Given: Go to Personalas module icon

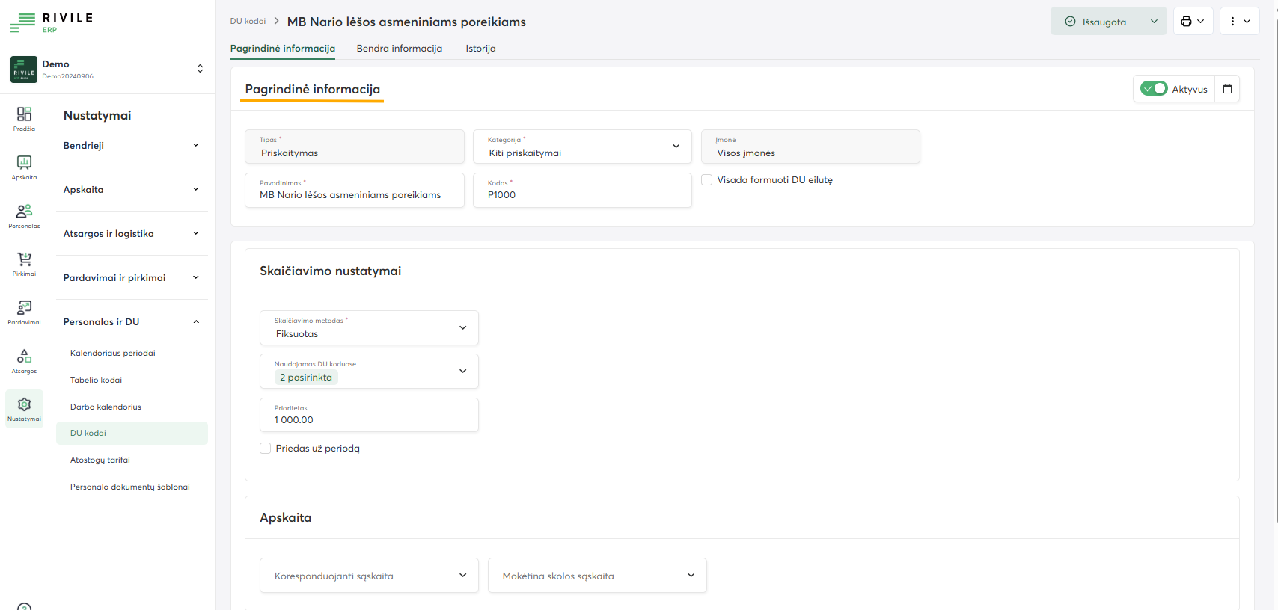Looking at the screenshot, I should (24, 215).
